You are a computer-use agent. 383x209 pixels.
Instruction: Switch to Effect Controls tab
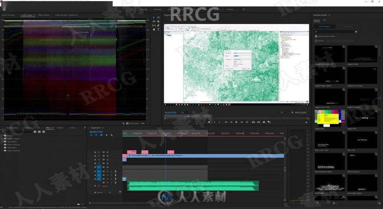pyautogui.click(x=44, y=15)
